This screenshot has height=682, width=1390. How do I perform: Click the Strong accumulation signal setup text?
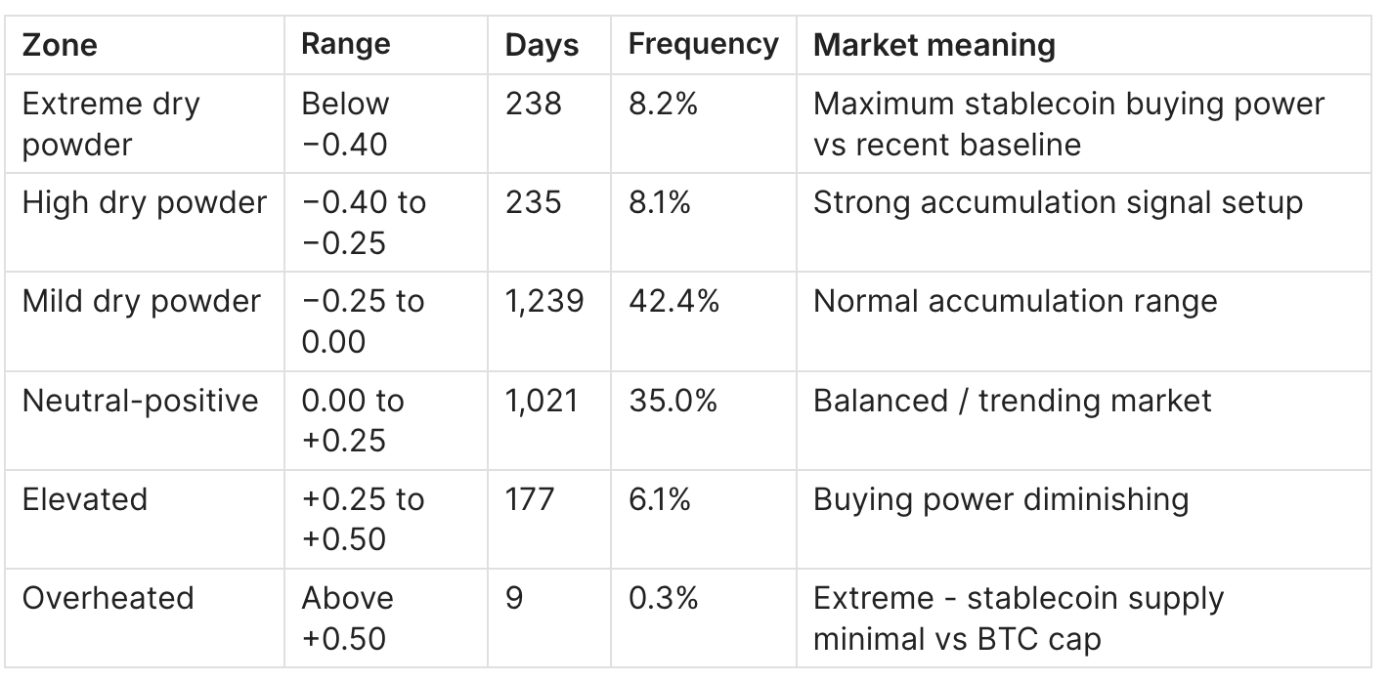1058,202
